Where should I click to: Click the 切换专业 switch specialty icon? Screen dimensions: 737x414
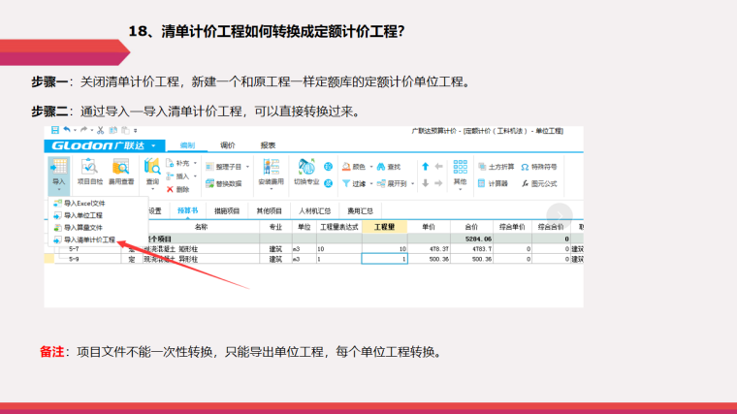click(x=306, y=170)
